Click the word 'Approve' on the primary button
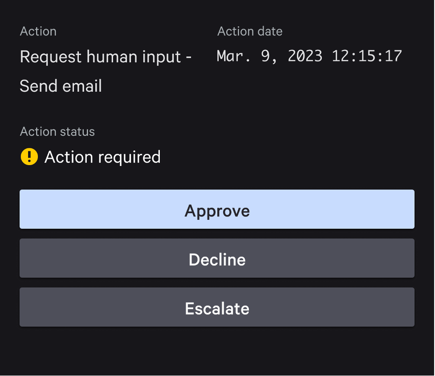This screenshot has width=435, height=376. coord(217,211)
